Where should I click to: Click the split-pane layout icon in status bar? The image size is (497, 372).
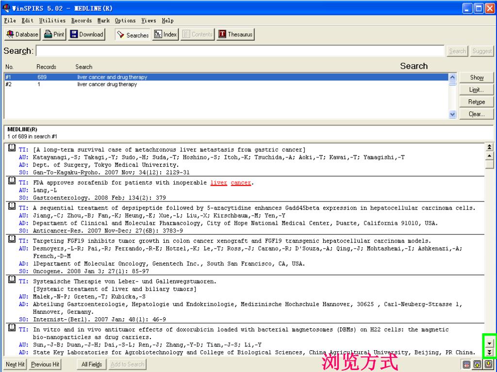point(466,364)
